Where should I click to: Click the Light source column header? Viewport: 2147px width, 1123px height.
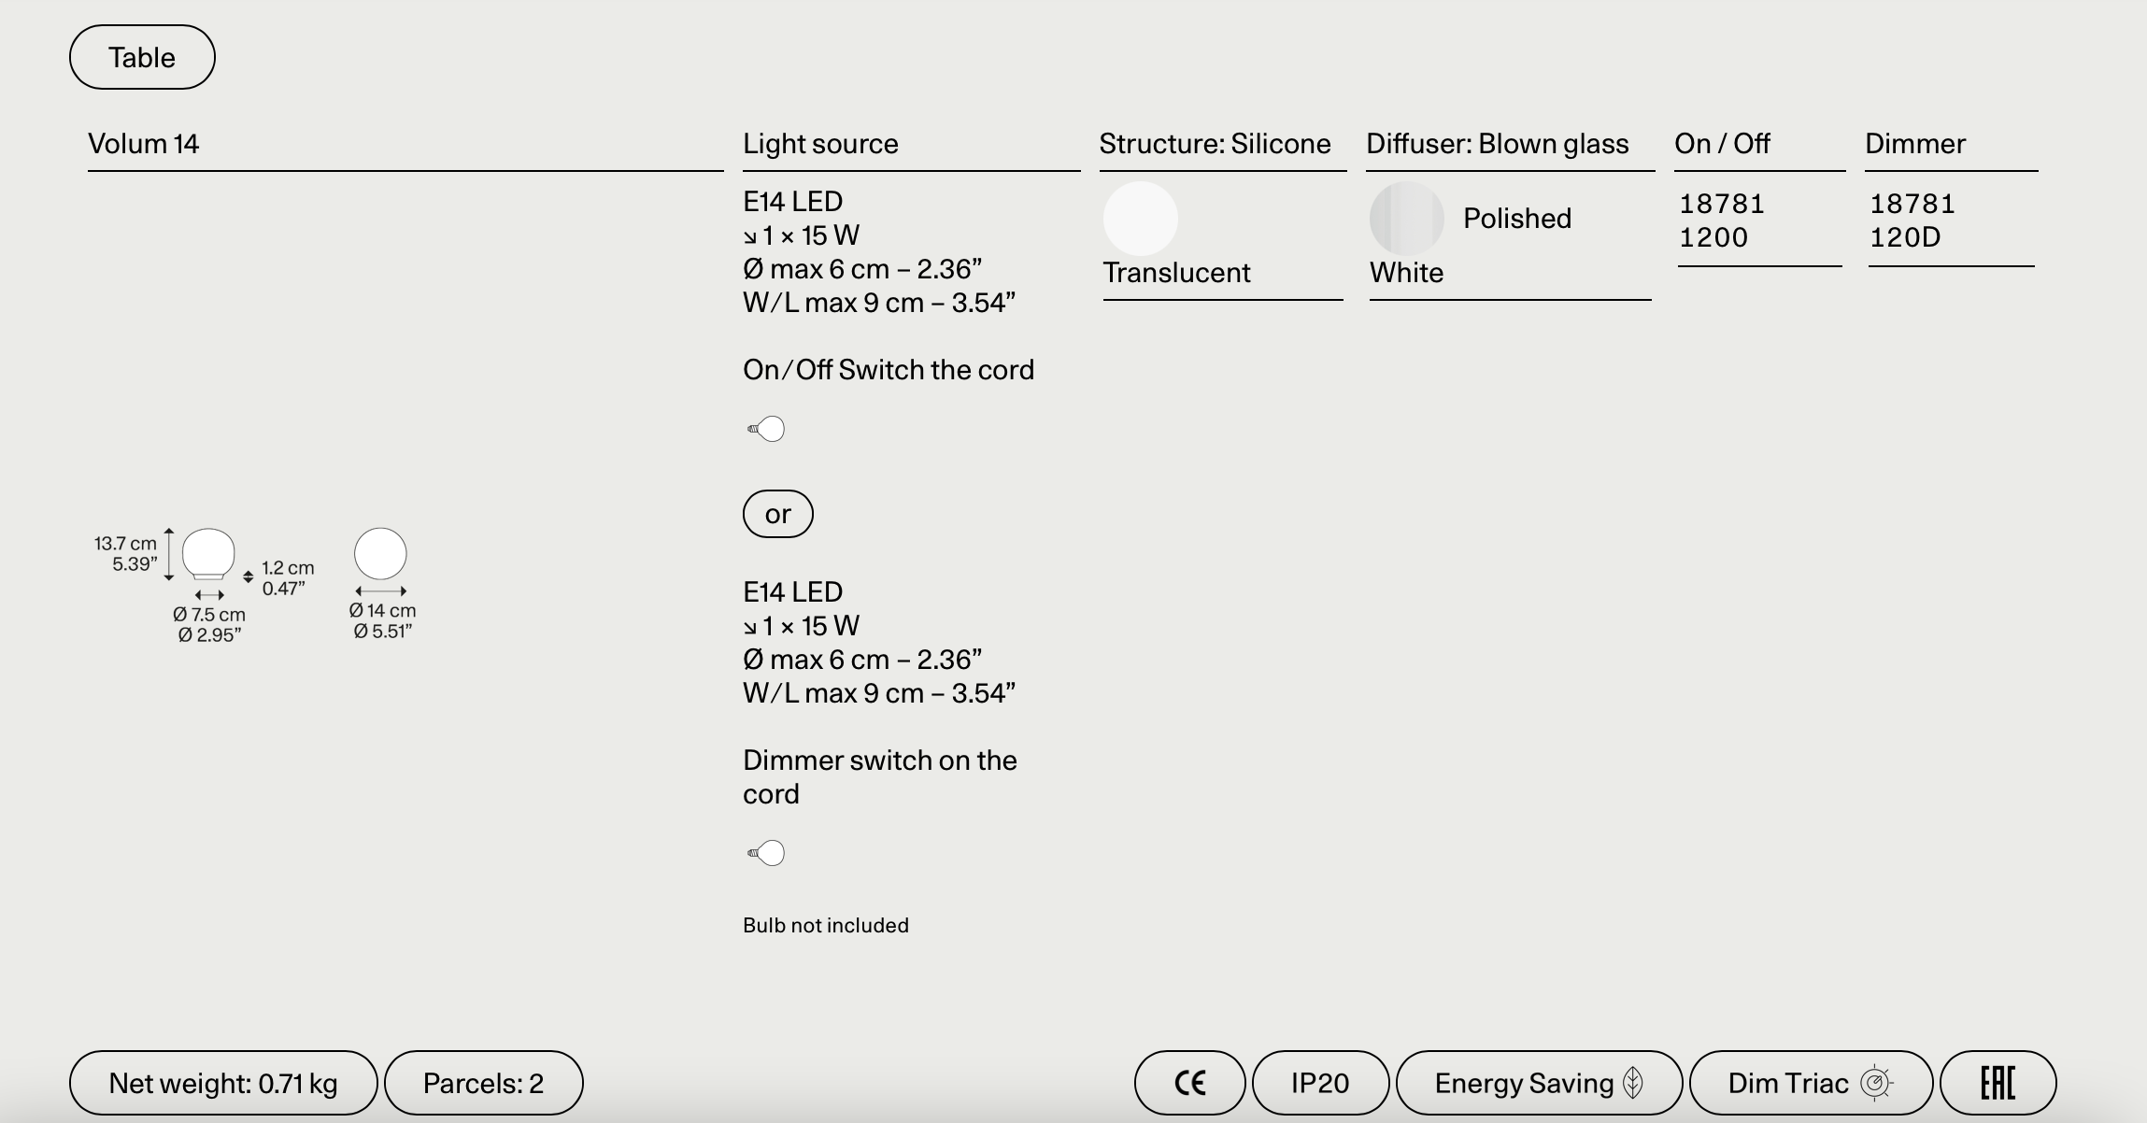pyautogui.click(x=820, y=144)
